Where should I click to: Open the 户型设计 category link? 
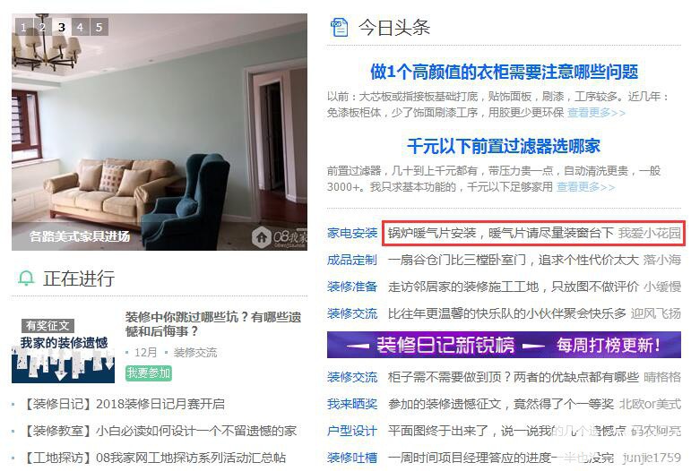tap(351, 431)
